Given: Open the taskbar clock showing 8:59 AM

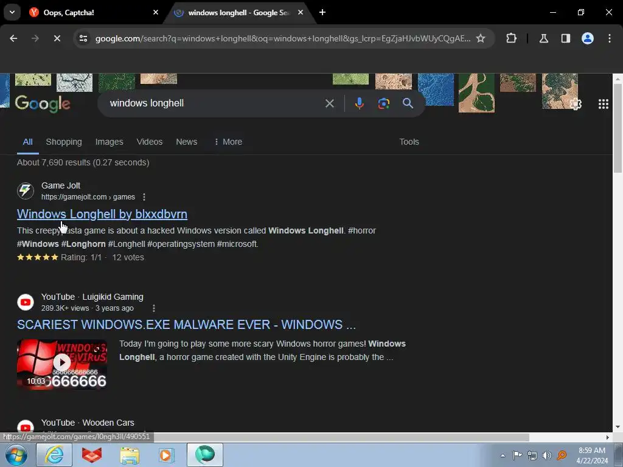Looking at the screenshot, I should click(x=592, y=455).
